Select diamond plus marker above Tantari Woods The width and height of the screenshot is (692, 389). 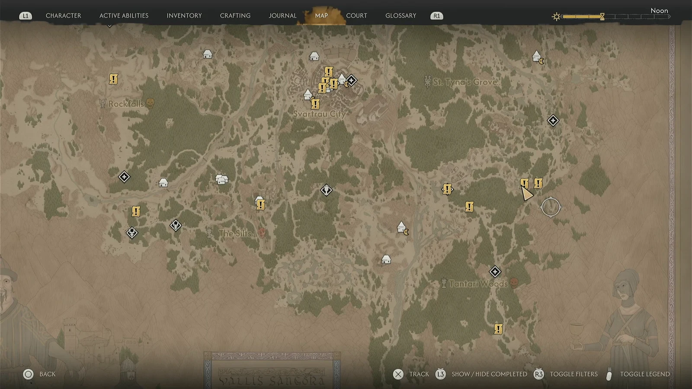tap(495, 272)
